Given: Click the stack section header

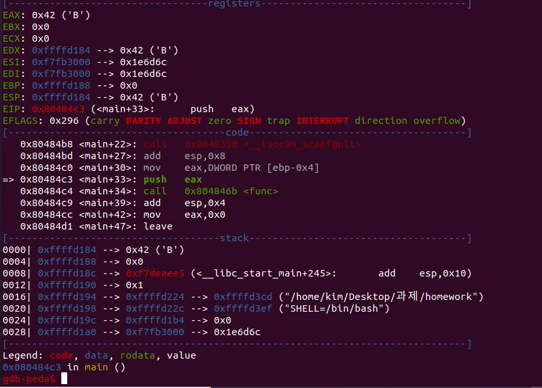Looking at the screenshot, I should (234, 239).
